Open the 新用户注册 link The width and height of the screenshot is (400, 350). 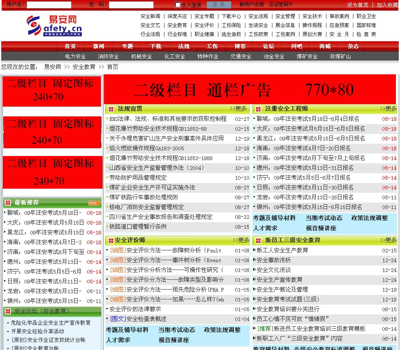coord(252,4)
